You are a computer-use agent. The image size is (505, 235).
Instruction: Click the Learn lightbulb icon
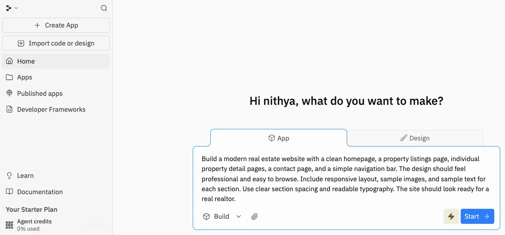point(9,176)
